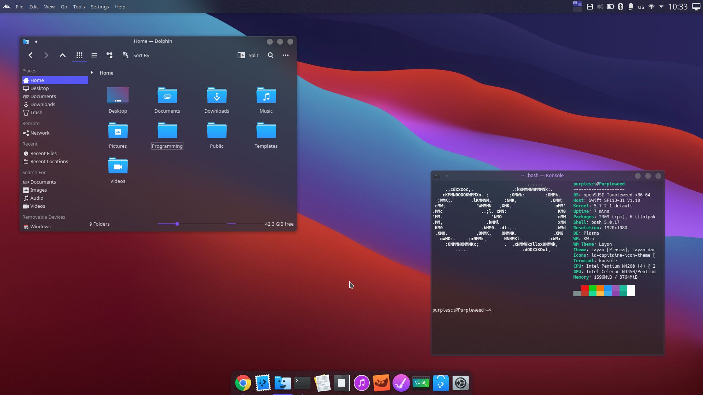The image size is (703, 395).
Task: Open the Settings menu in top bar
Action: click(100, 7)
